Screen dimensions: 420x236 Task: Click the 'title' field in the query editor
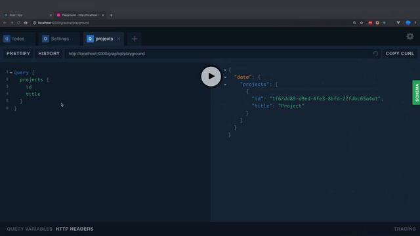(x=33, y=94)
